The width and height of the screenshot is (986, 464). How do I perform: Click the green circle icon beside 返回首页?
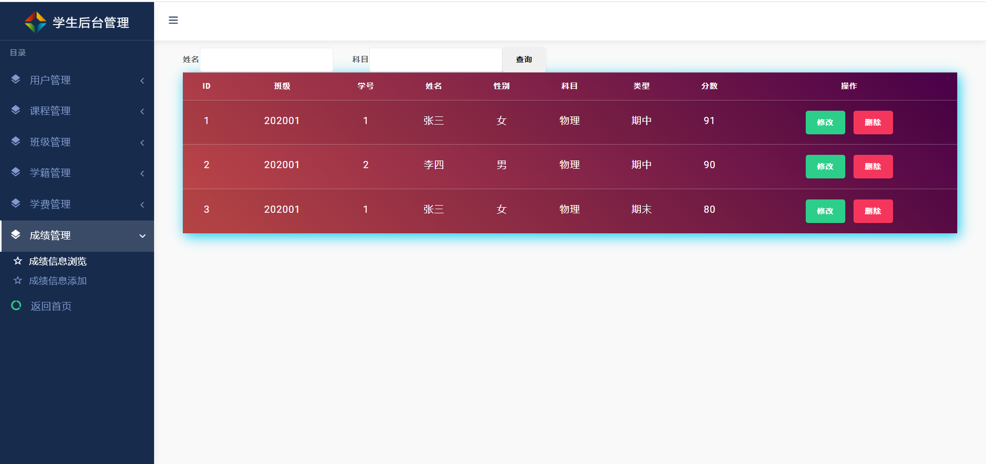click(x=16, y=306)
